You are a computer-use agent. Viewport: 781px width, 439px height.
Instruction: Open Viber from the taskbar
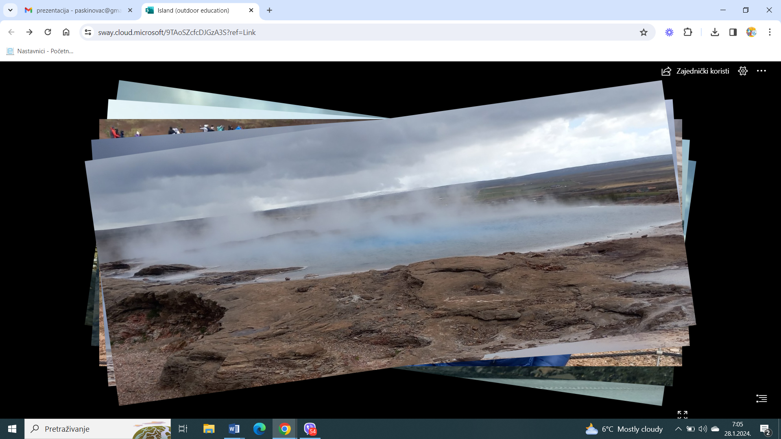[310, 429]
